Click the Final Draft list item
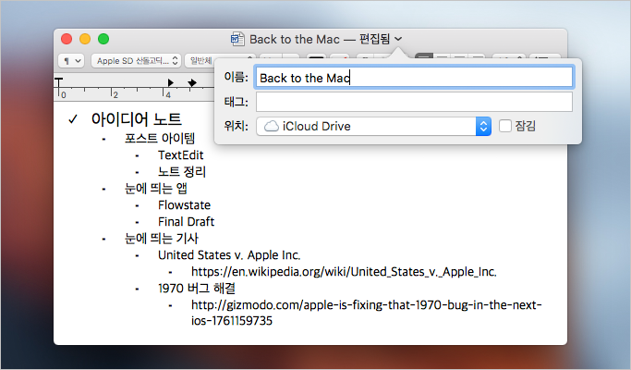Viewport: 631px width, 370px height. tap(187, 222)
